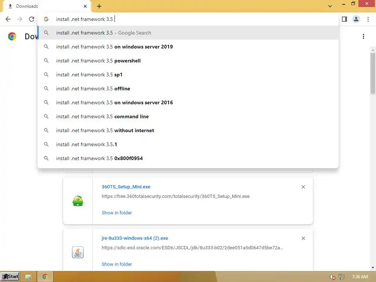Image resolution: width=376 pixels, height=282 pixels.
Task: Click the network tray icon
Action: [341, 277]
